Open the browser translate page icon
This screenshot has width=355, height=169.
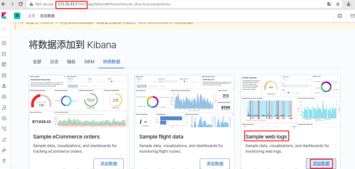point(329,4)
